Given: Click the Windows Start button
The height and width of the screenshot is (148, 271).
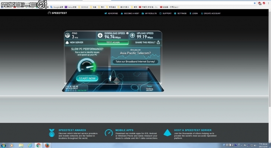Looking at the screenshot, I should [x=3, y=145].
